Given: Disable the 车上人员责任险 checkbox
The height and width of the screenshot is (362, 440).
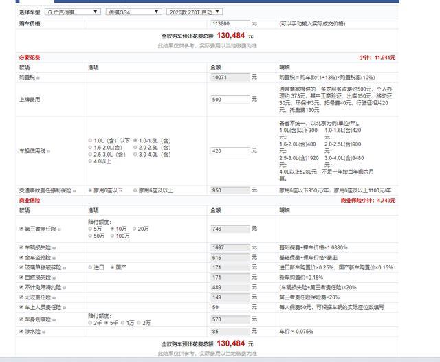Looking at the screenshot, I should tap(21, 307).
